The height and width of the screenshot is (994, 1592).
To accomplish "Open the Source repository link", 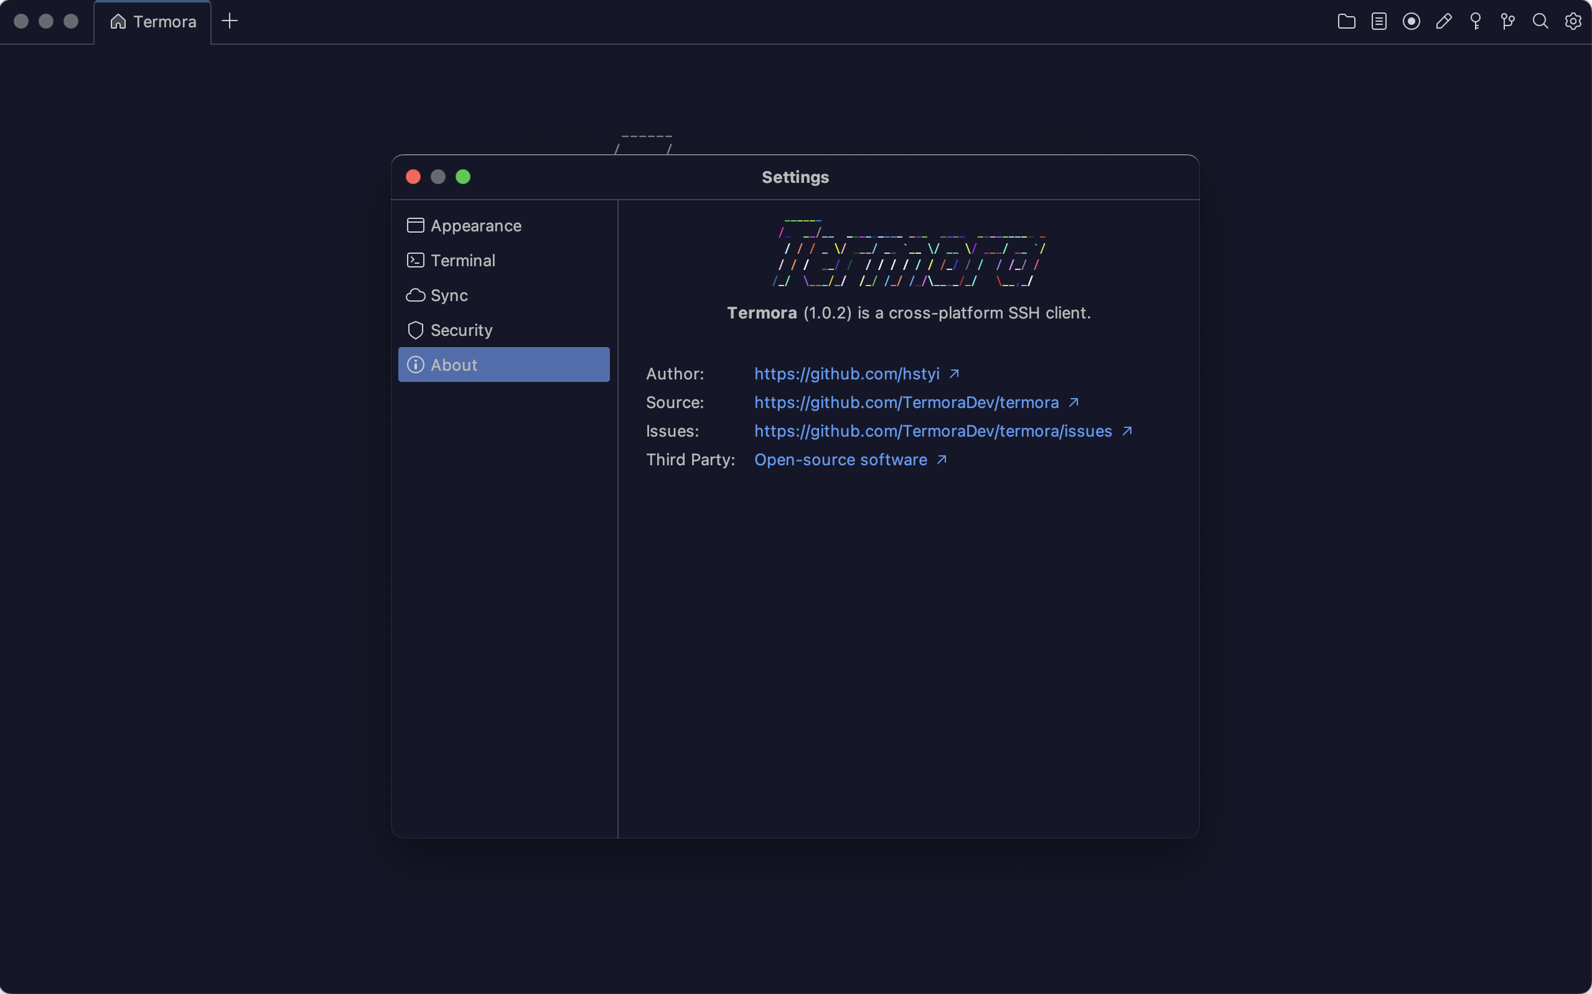I will click(906, 402).
